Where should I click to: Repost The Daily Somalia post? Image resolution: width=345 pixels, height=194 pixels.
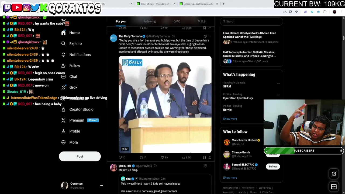click(141, 157)
